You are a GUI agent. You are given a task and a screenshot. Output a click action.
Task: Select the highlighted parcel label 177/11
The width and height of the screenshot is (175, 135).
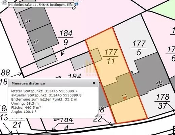(111, 57)
